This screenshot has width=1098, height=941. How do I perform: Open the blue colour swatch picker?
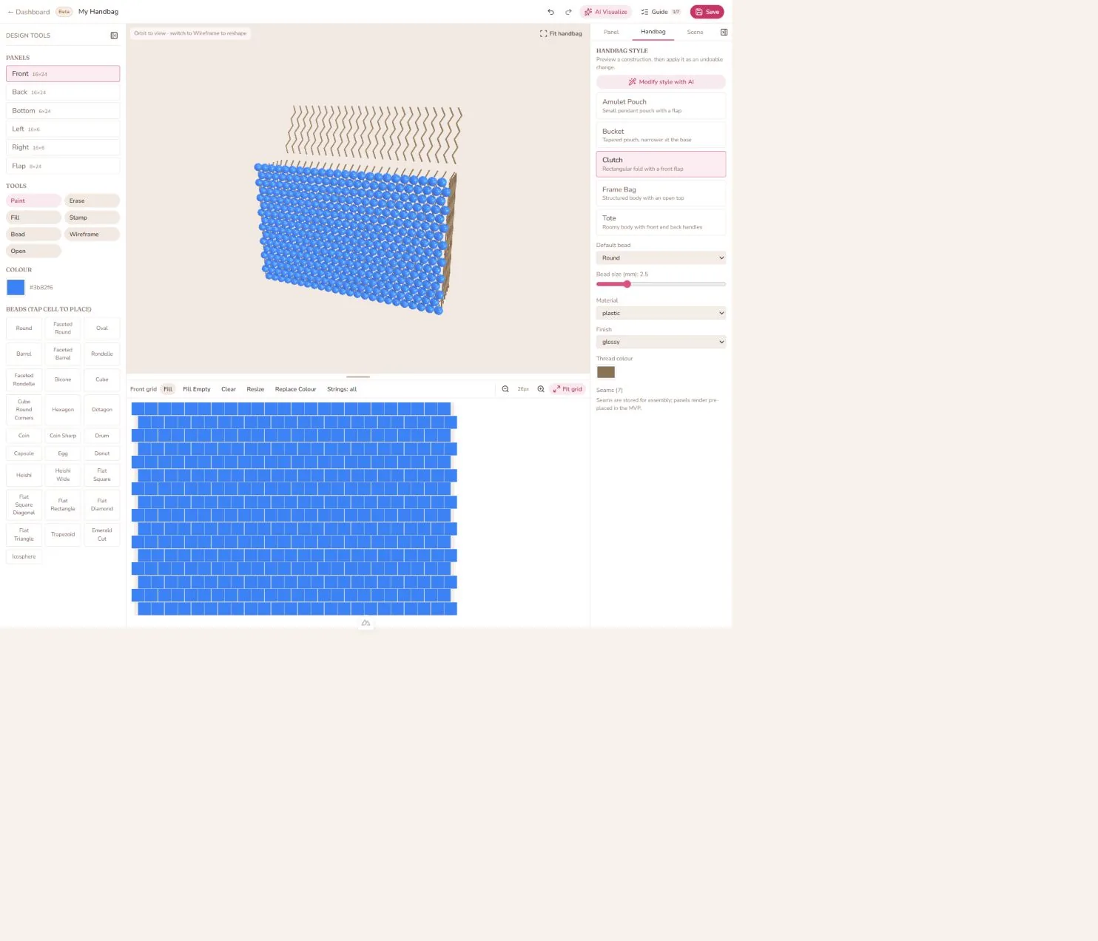click(16, 287)
